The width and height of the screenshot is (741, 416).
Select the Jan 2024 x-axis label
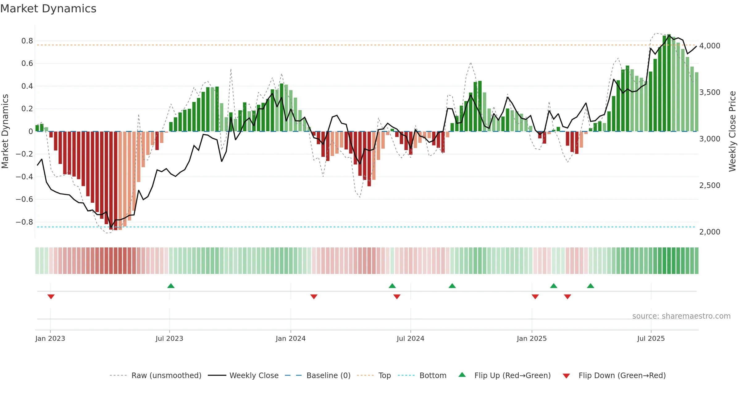click(291, 338)
